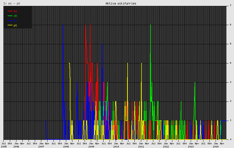The width and height of the screenshot is (234, 148).
Task: Click the red es legend line swatch
Action: click(x=10, y=11)
